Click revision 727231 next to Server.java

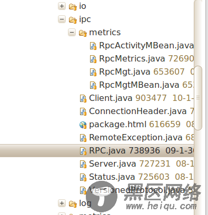[155, 164]
